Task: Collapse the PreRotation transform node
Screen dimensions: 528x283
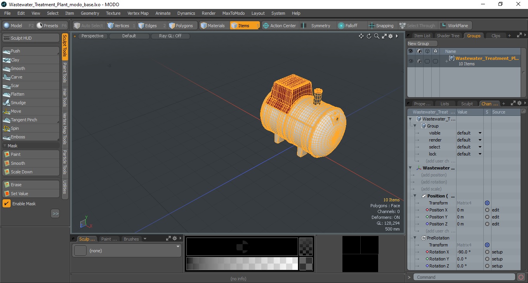Action: (415, 238)
